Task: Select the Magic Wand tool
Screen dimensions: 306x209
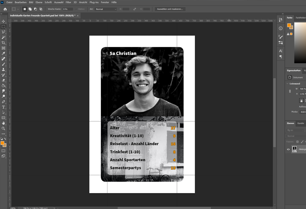Action: (x=3, y=37)
